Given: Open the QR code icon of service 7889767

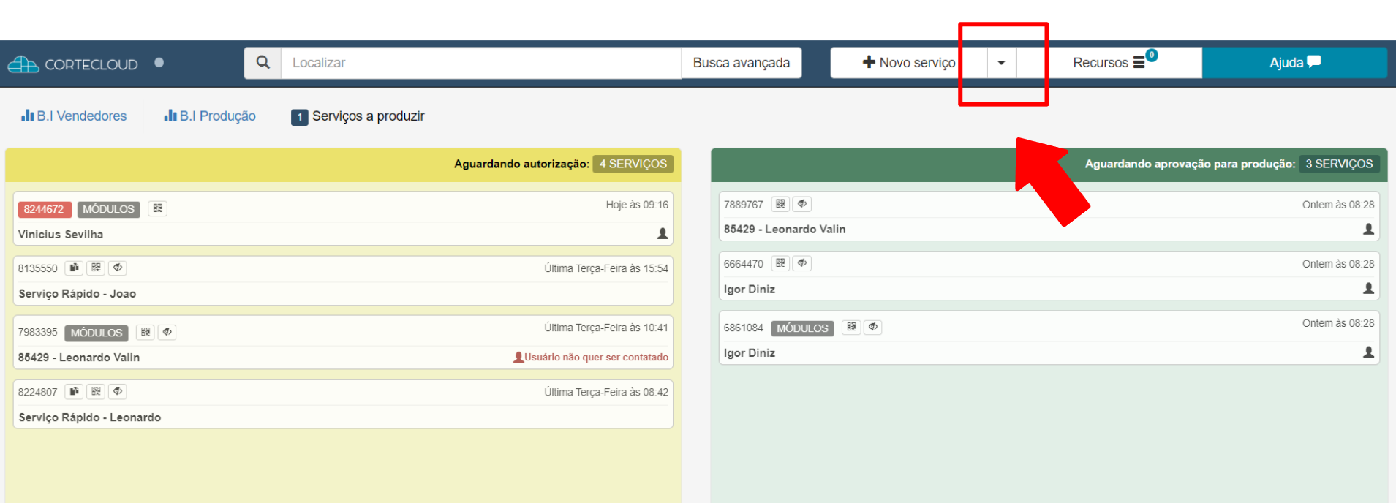Looking at the screenshot, I should click(780, 204).
